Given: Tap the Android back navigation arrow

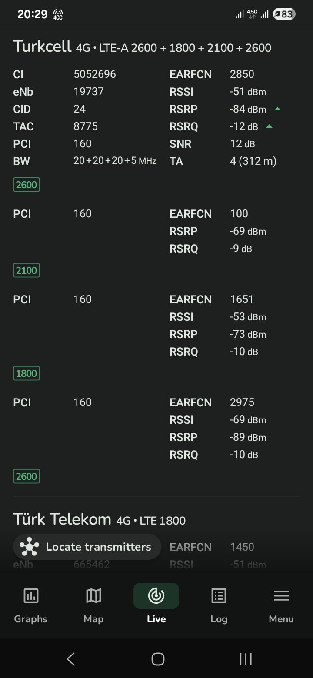Looking at the screenshot, I should point(71,659).
